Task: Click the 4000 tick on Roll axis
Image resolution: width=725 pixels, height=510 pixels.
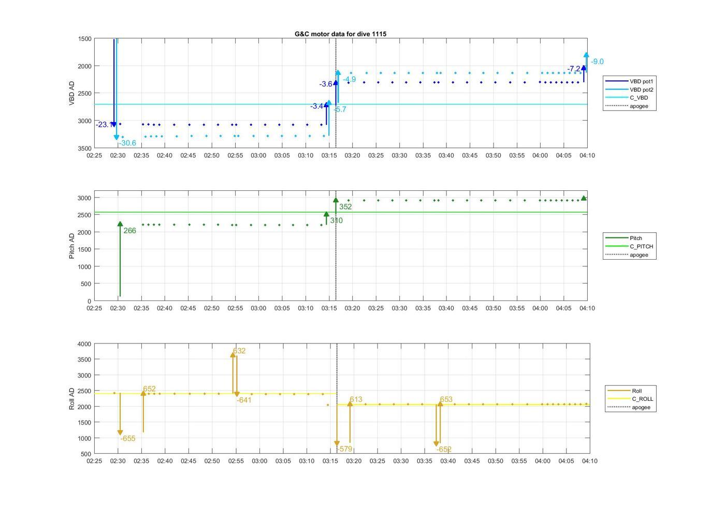Action: point(85,344)
